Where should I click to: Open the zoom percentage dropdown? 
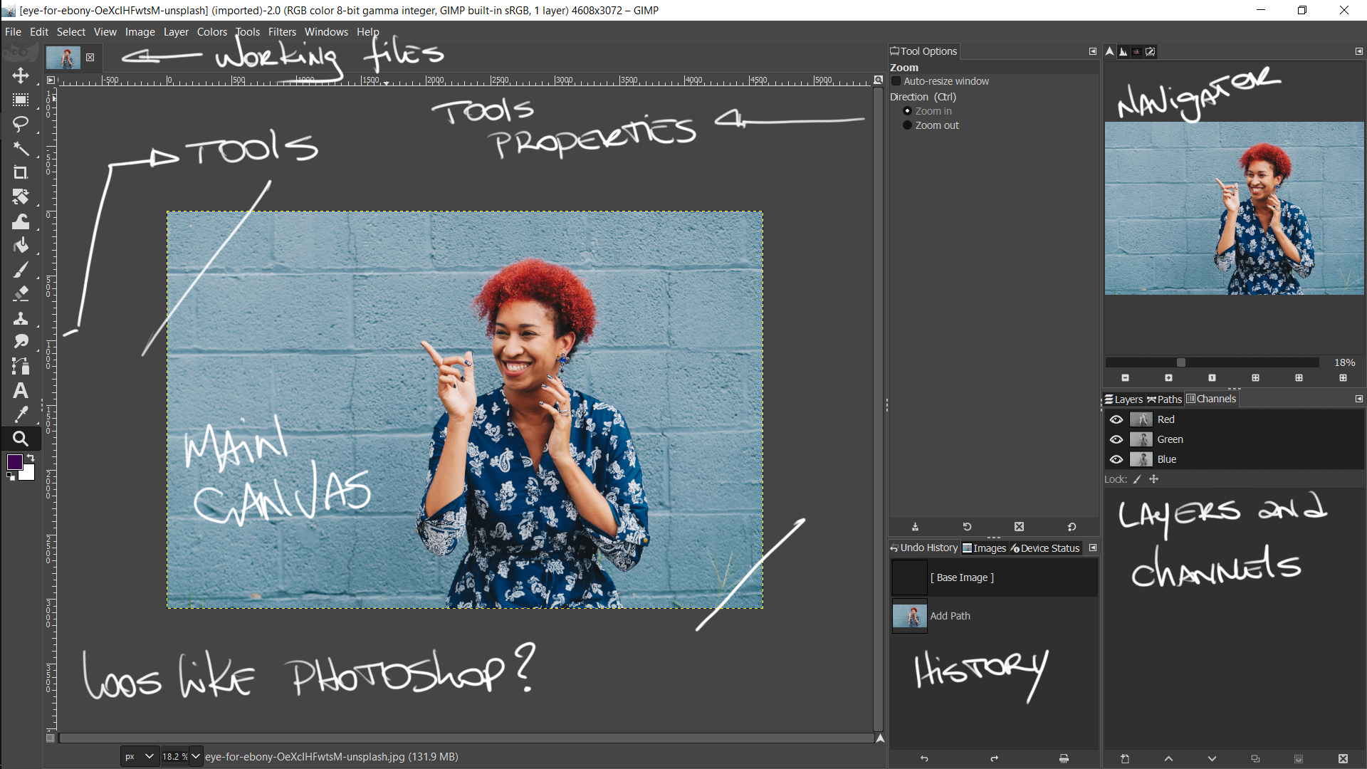click(x=195, y=756)
